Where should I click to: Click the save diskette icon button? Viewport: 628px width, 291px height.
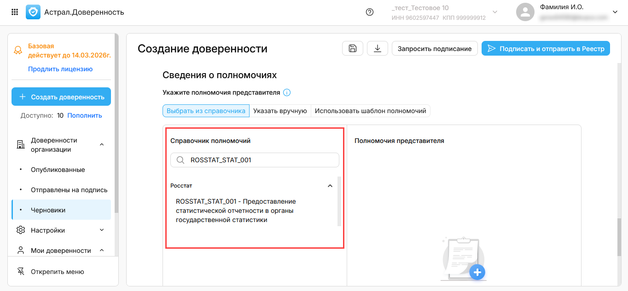click(x=353, y=49)
